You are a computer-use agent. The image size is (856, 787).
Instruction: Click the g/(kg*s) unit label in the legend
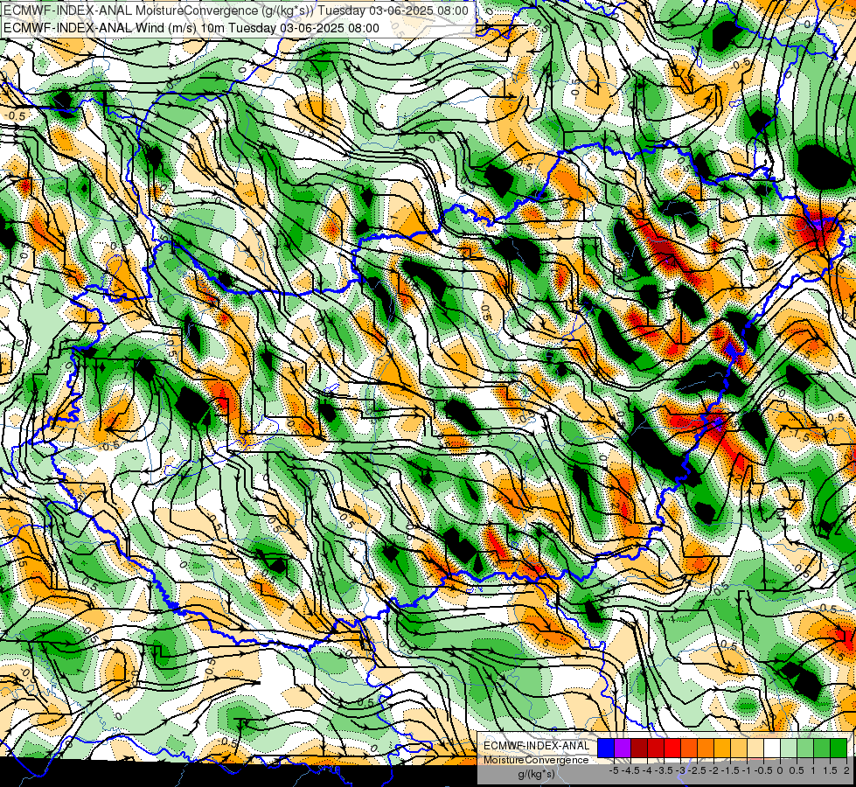(536, 774)
